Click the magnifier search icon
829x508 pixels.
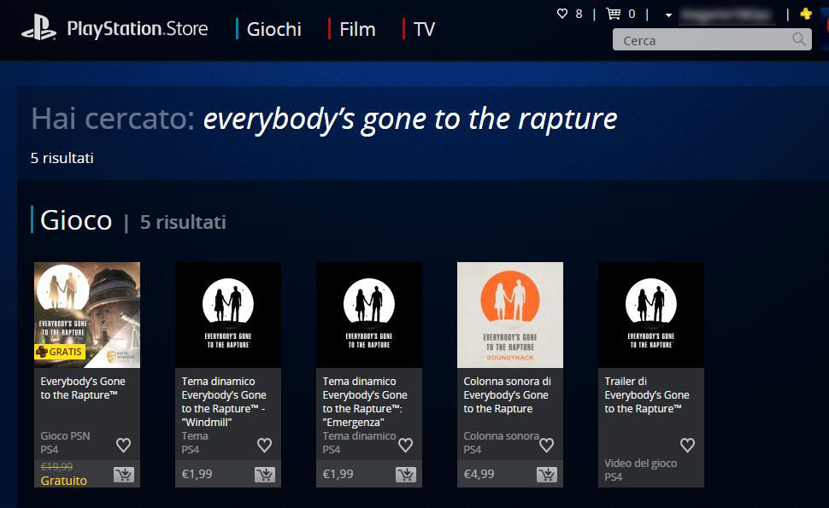[799, 39]
